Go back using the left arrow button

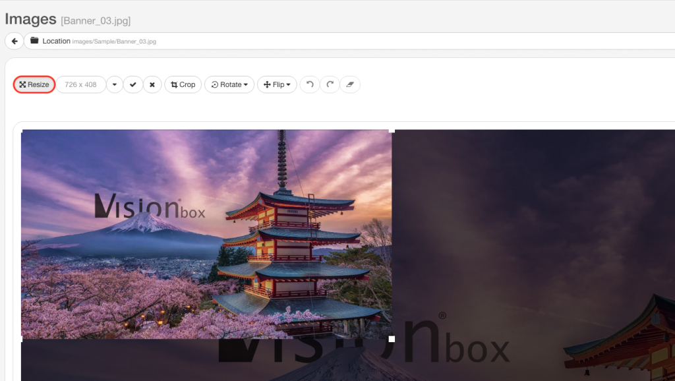pos(15,42)
